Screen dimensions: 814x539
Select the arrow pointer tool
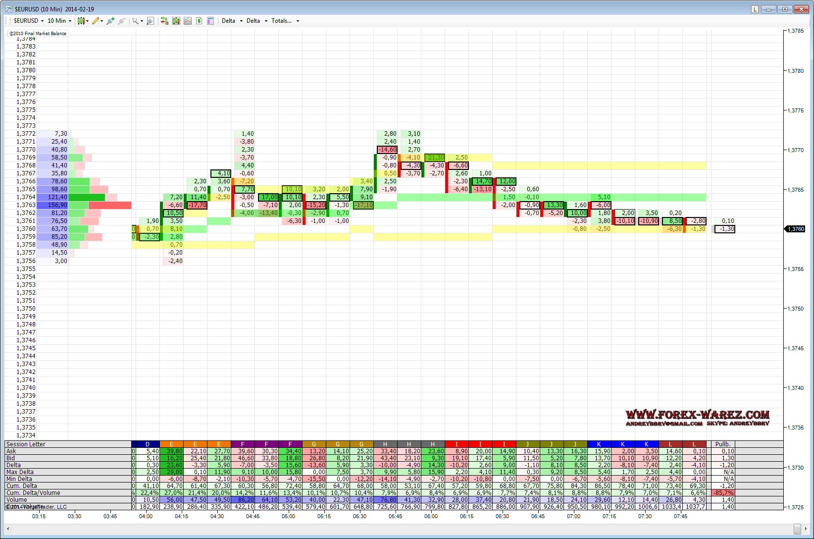tap(135, 21)
